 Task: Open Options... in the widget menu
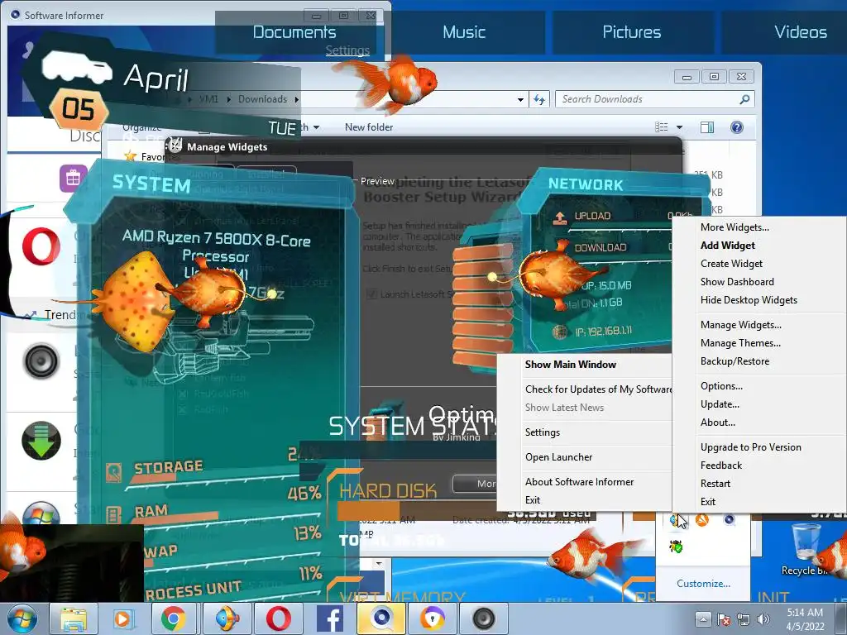(721, 386)
